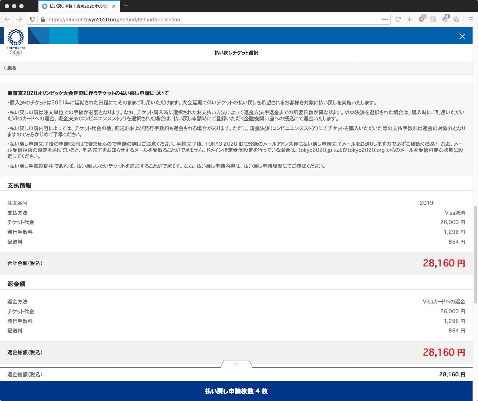Reload the page with the refresh icon

coord(398,19)
